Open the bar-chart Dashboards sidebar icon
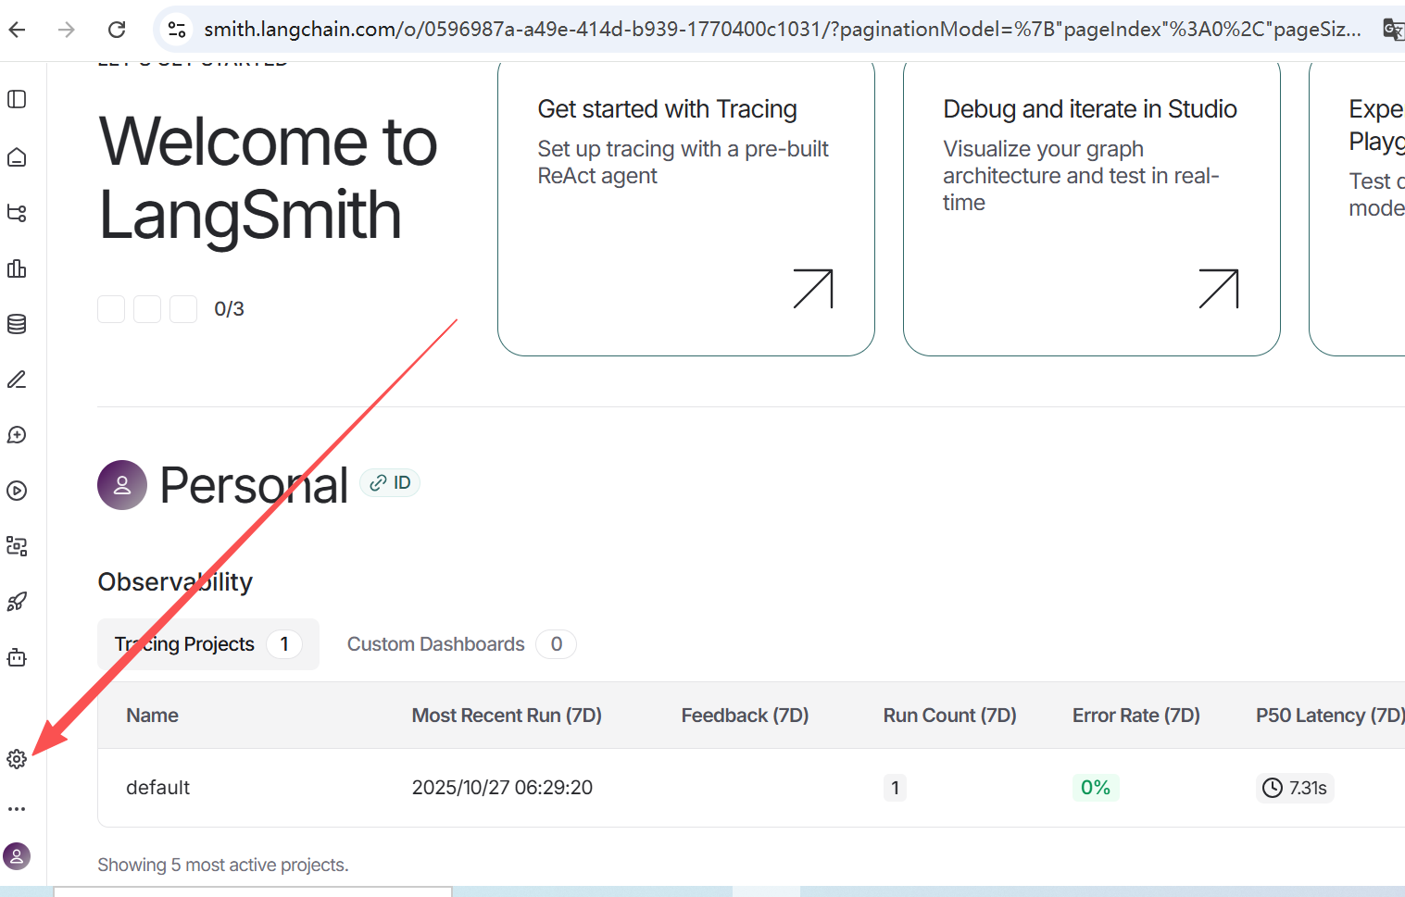 (17, 268)
